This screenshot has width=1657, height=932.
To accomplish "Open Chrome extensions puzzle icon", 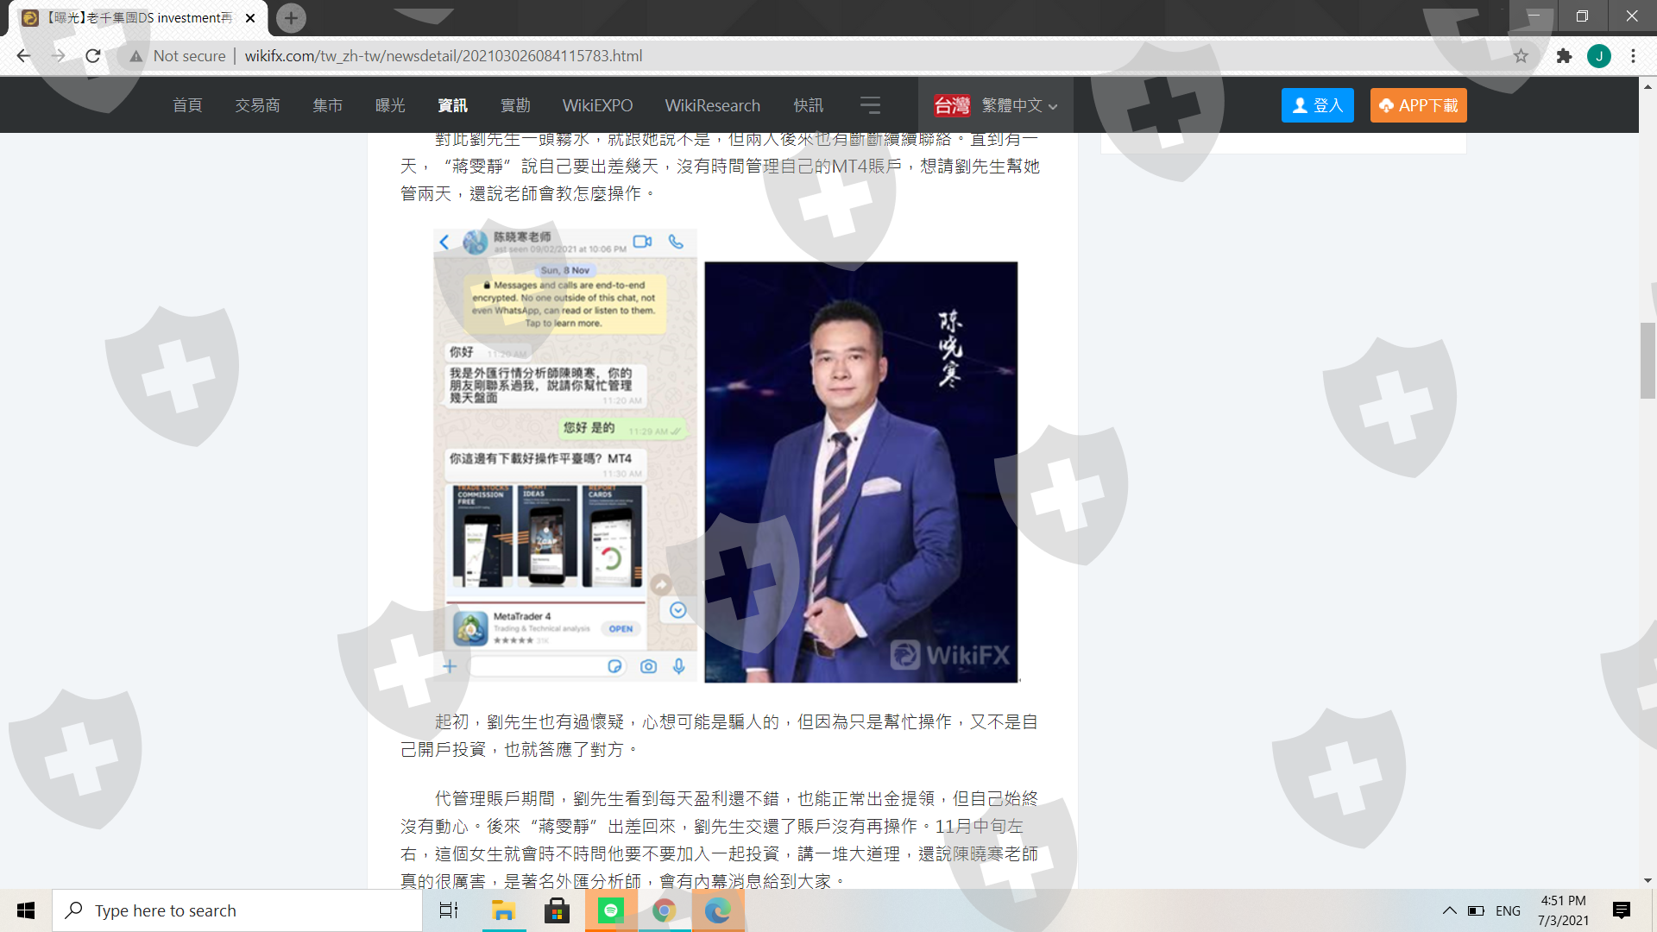I will pyautogui.click(x=1564, y=56).
